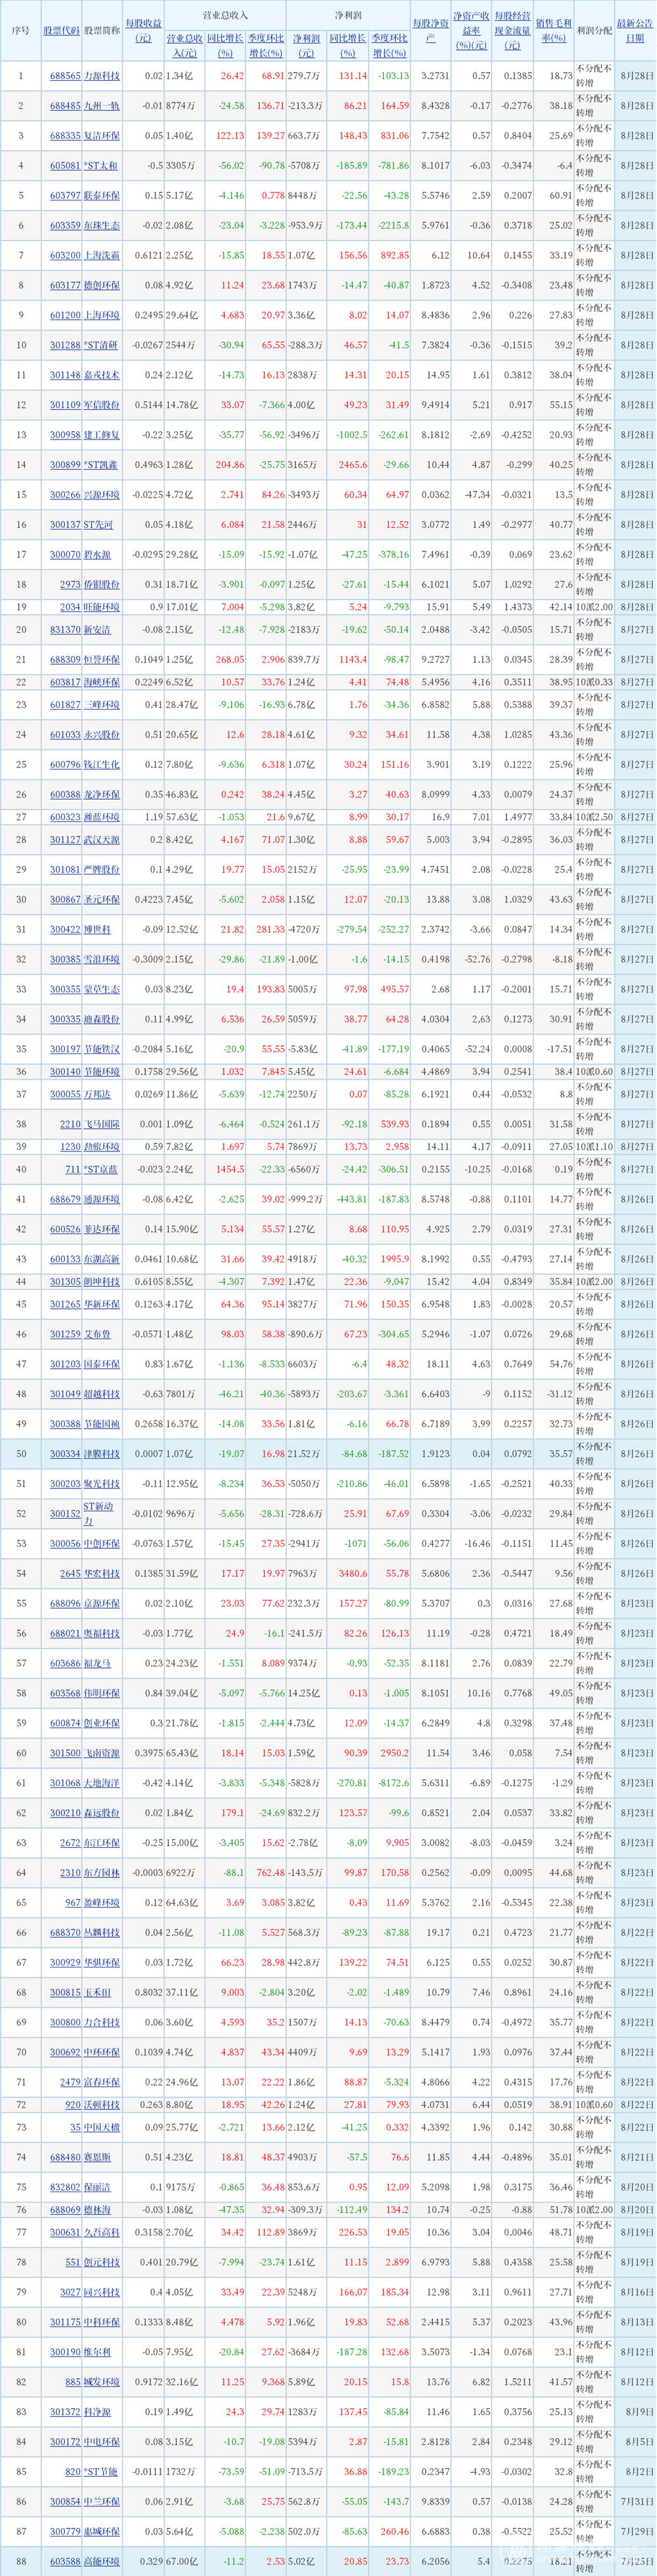The width and height of the screenshot is (657, 2576).
Task: Open stock code link 605081
Action: (65, 166)
